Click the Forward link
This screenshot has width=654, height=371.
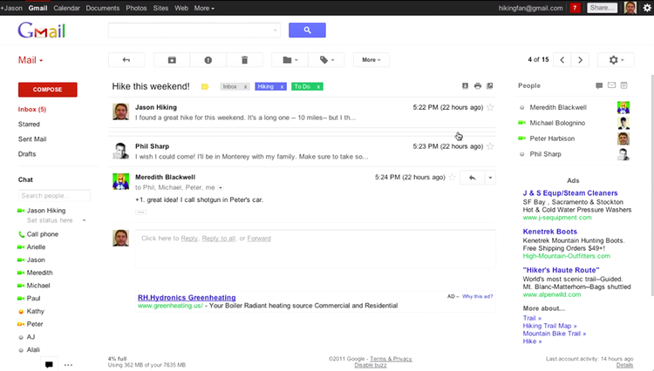coord(259,238)
